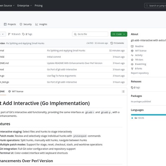Viewport: 166px width, 166px height.
Task: Click the history clock icon near Commits
Action: 112,43
